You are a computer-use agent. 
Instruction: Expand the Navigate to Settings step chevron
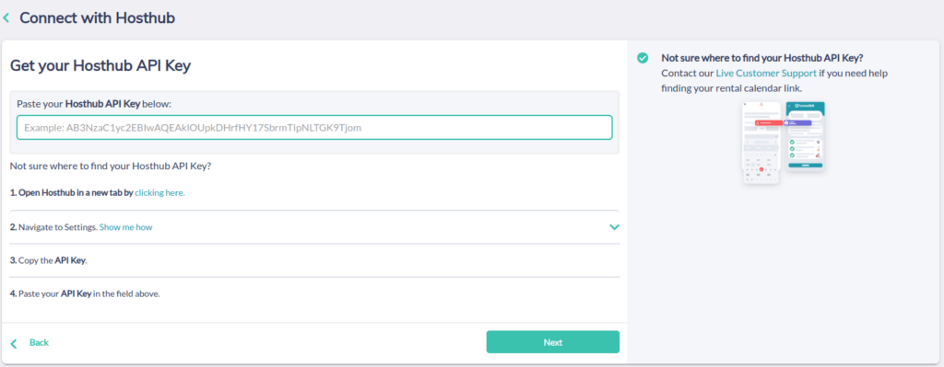pyautogui.click(x=614, y=227)
